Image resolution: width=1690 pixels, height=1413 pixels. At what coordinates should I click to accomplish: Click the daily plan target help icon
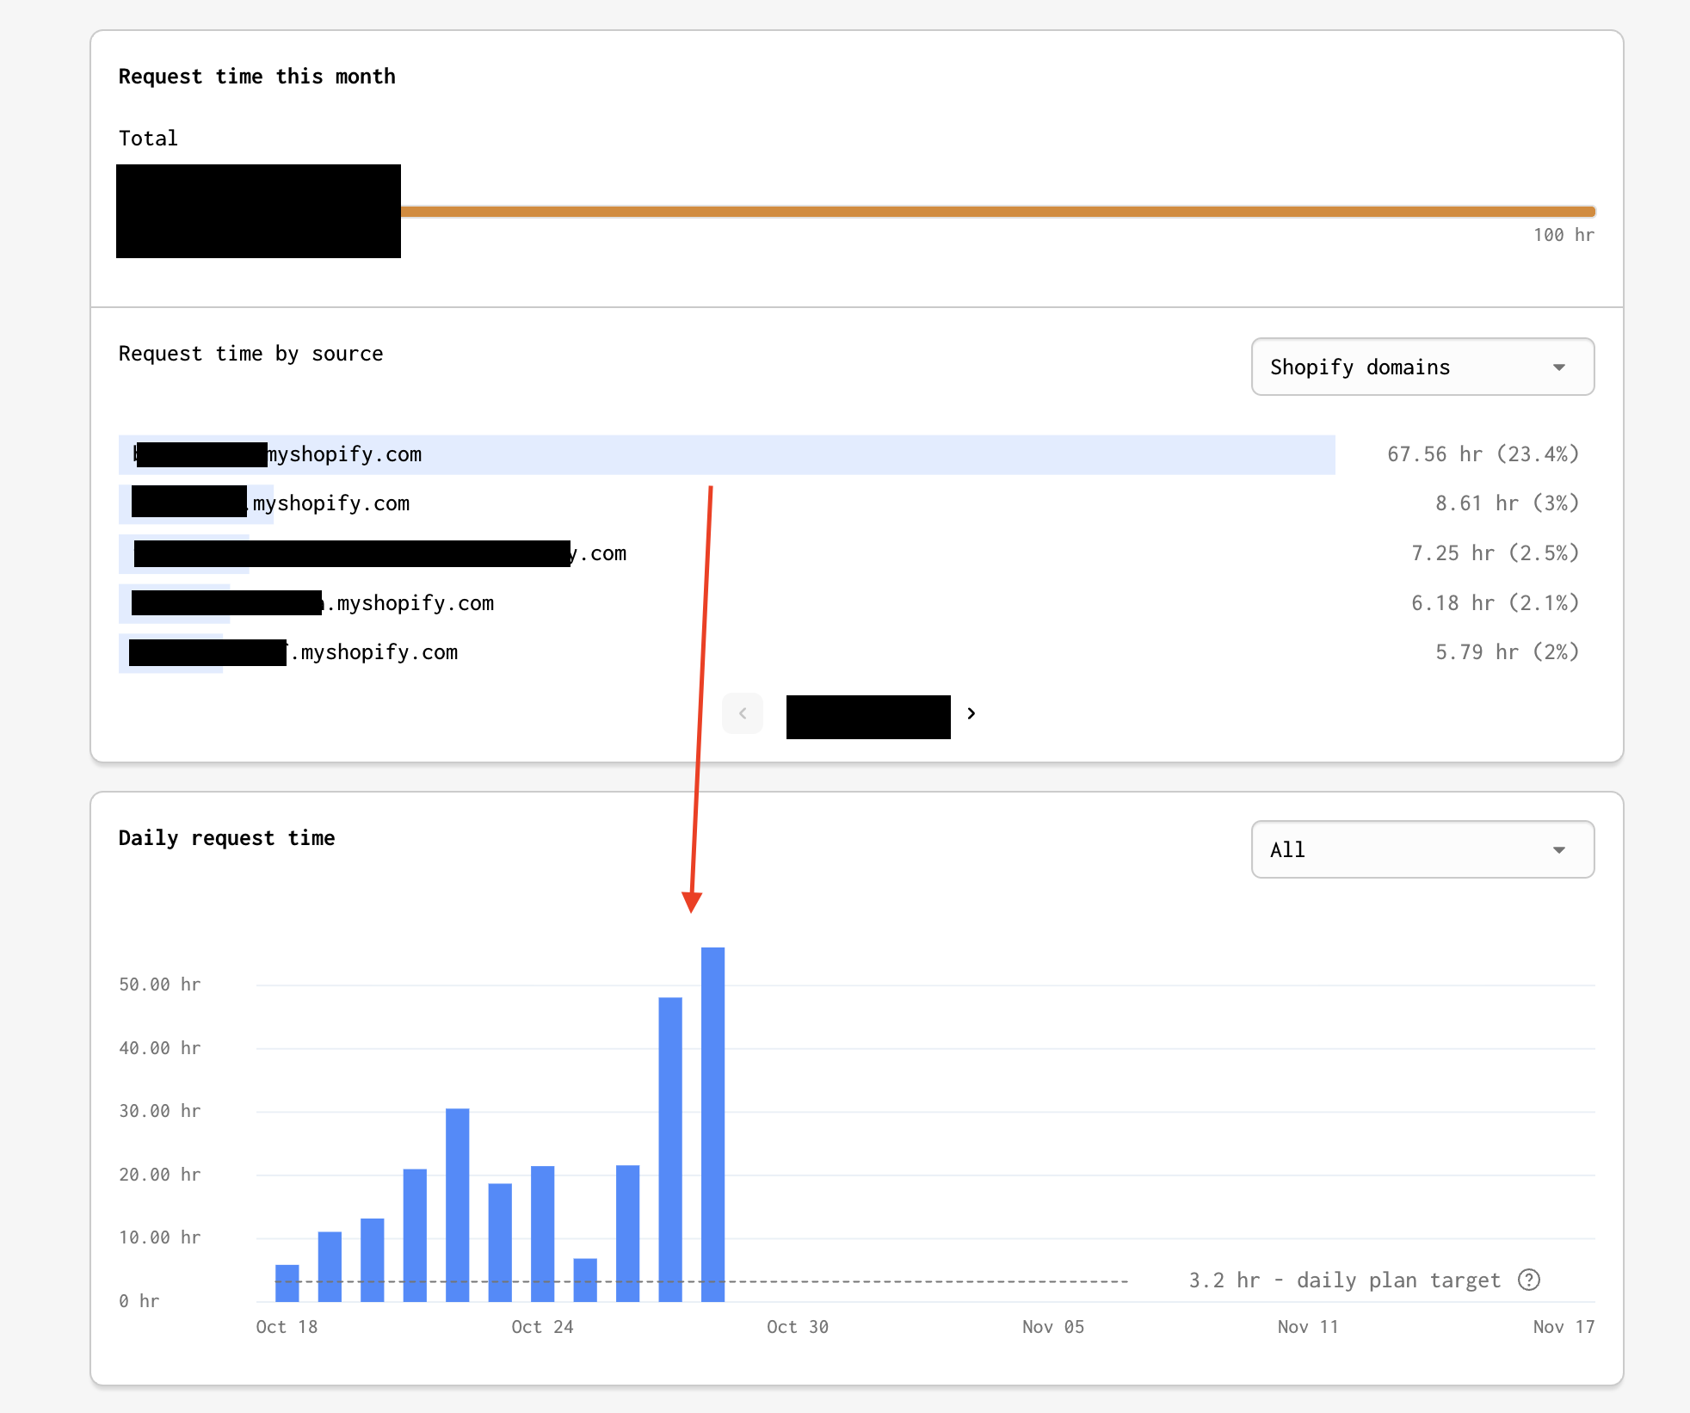pos(1528,1280)
